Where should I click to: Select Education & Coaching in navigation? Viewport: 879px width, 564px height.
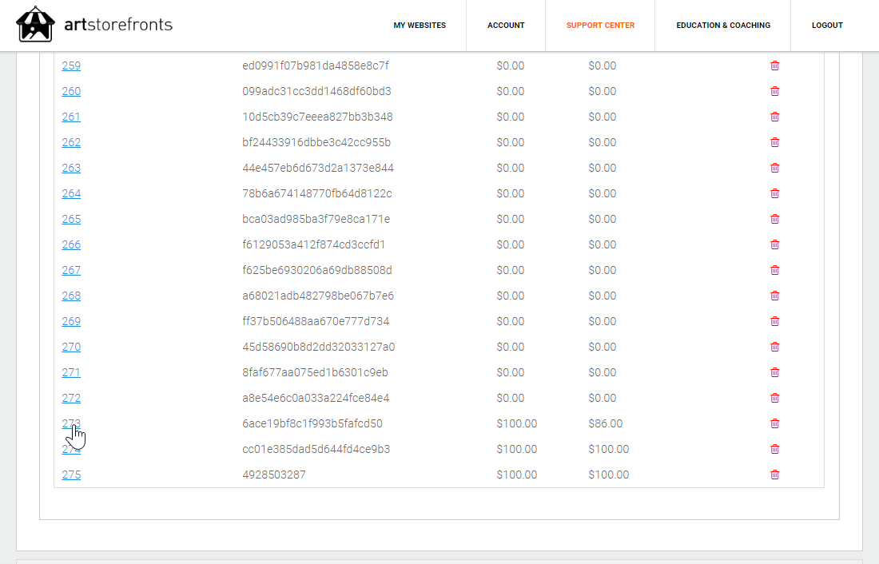point(723,26)
